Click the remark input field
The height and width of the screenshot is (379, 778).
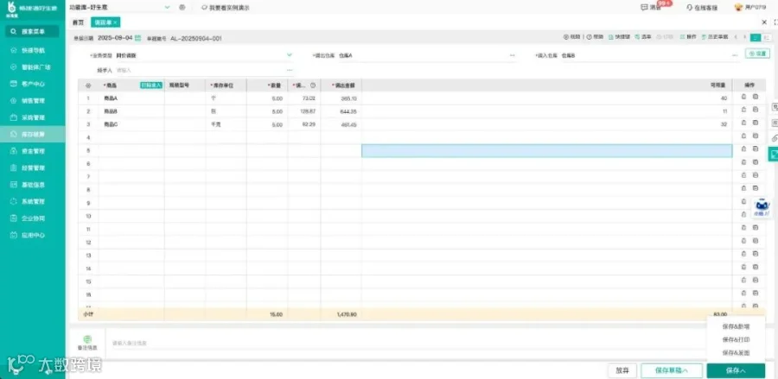(x=407, y=343)
